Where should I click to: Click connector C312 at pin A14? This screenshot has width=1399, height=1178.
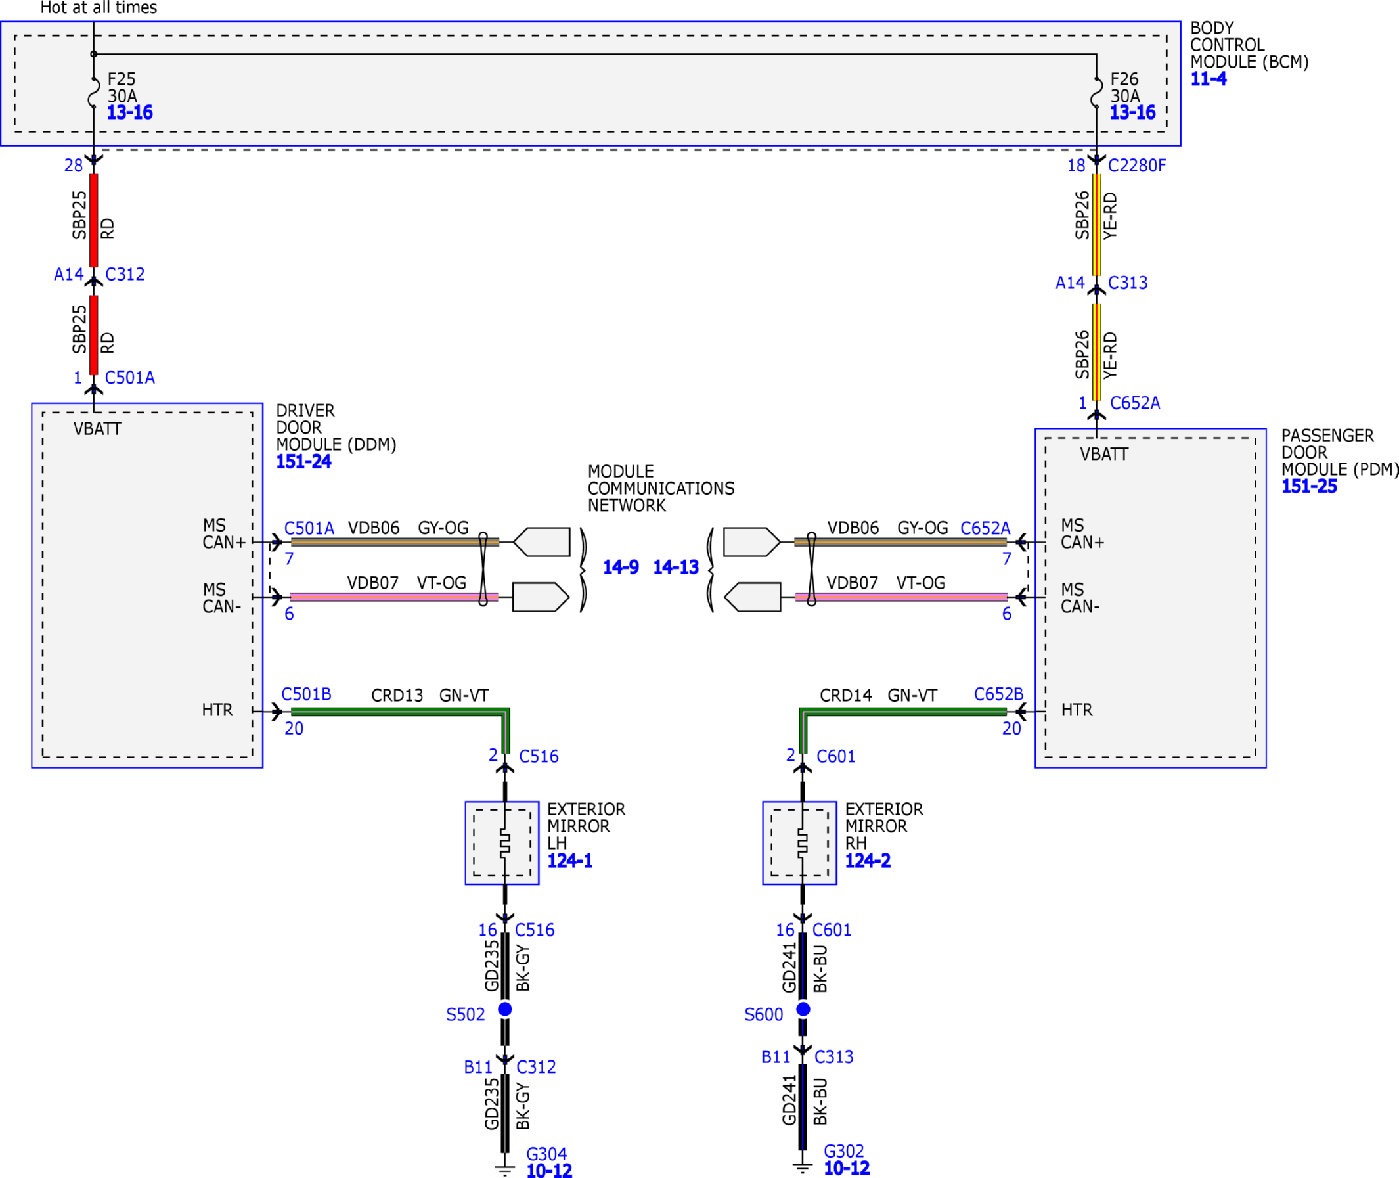tap(125, 274)
